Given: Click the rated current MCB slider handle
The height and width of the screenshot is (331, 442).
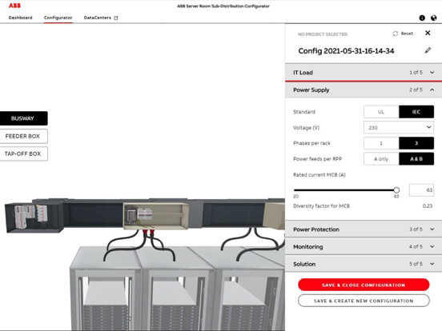Looking at the screenshot, I should [396, 190].
